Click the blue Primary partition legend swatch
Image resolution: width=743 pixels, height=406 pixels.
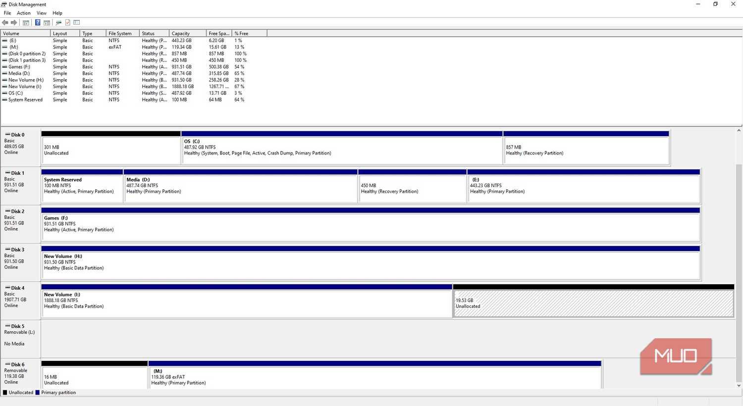(x=38, y=393)
